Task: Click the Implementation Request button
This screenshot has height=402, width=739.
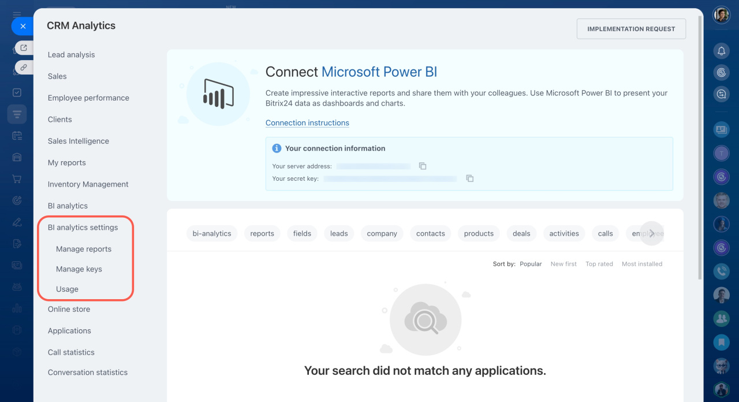Action: click(631, 29)
